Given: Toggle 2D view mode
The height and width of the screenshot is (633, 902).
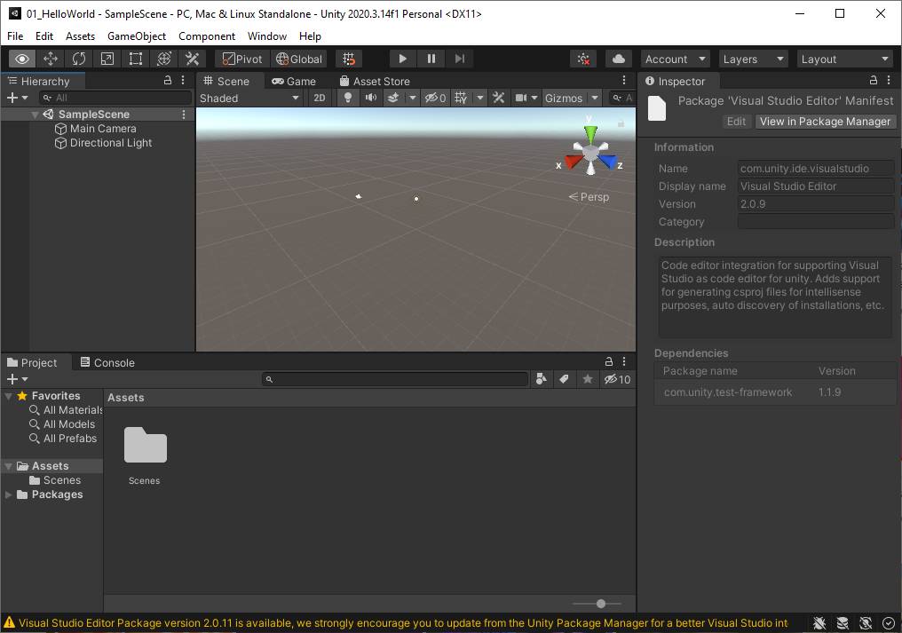Looking at the screenshot, I should [x=320, y=98].
